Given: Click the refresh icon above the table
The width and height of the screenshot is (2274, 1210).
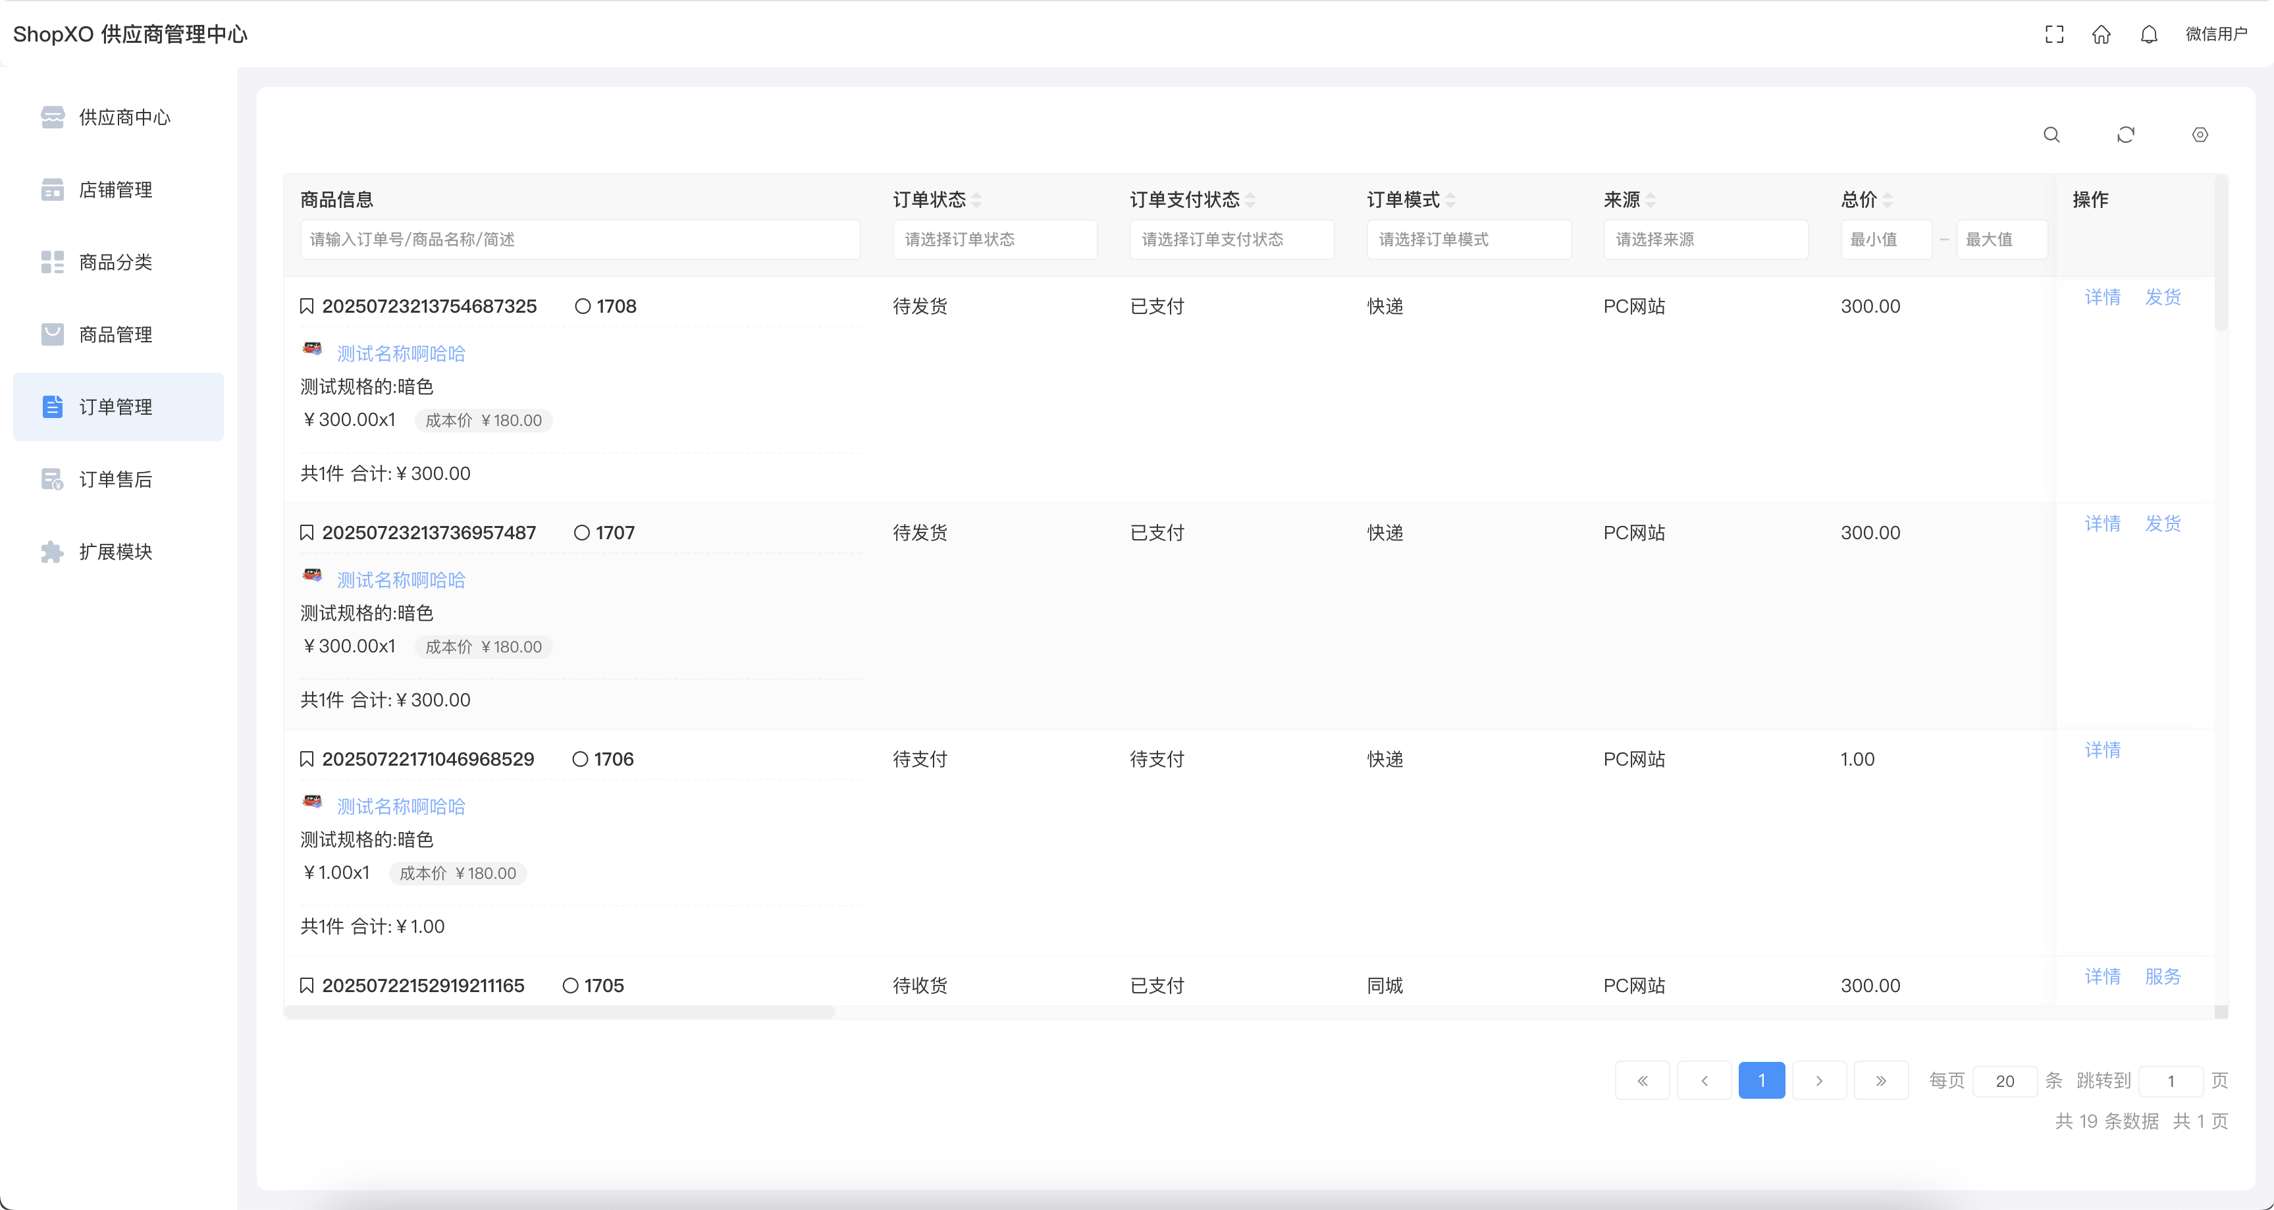Looking at the screenshot, I should (x=2126, y=135).
